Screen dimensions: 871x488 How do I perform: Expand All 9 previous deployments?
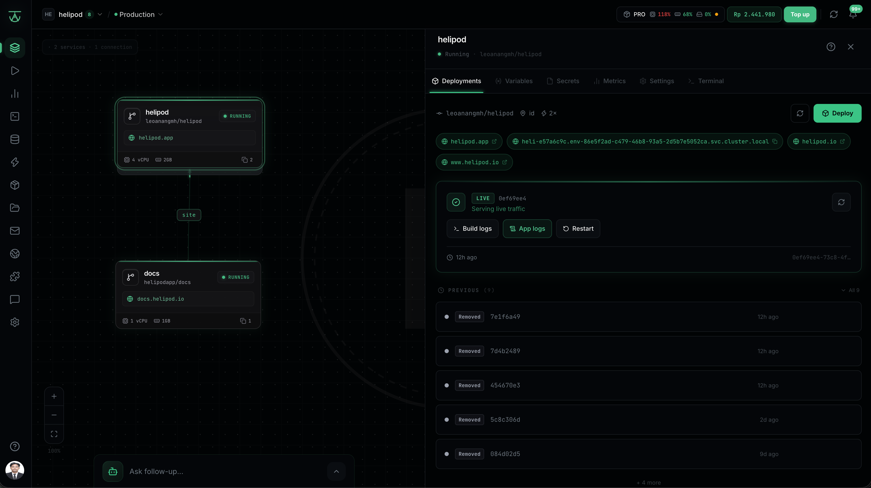[851, 290]
